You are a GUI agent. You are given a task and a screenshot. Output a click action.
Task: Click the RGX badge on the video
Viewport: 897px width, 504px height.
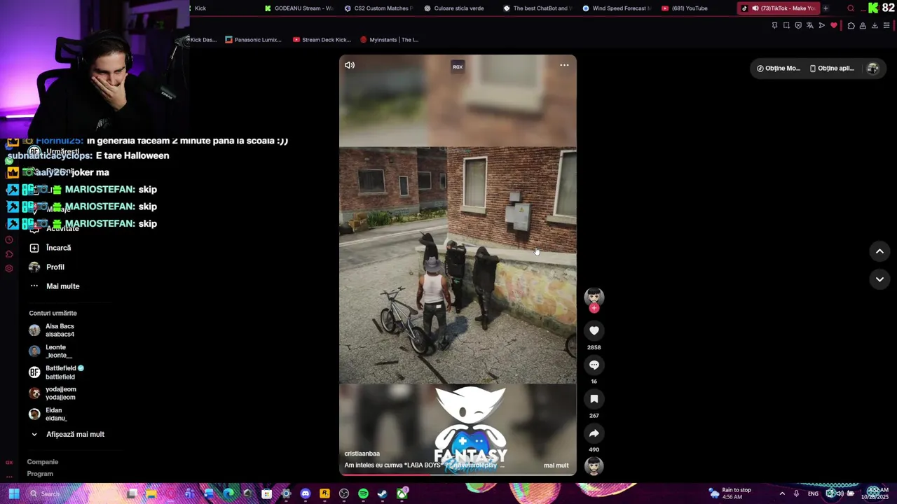point(458,66)
